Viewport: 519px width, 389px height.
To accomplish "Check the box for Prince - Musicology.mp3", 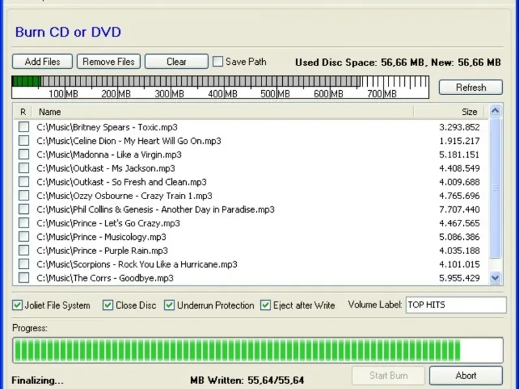I will click(x=24, y=237).
